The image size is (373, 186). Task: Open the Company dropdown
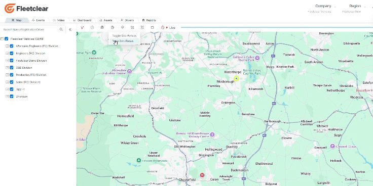323,7
